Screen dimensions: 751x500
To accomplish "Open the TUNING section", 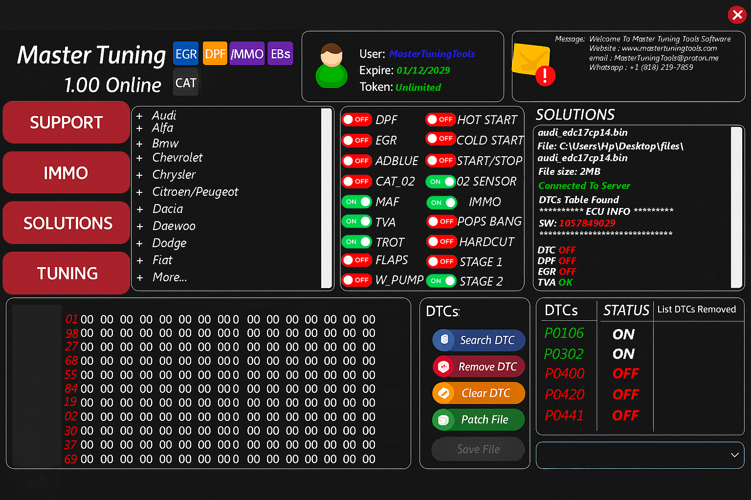I will point(66,273).
